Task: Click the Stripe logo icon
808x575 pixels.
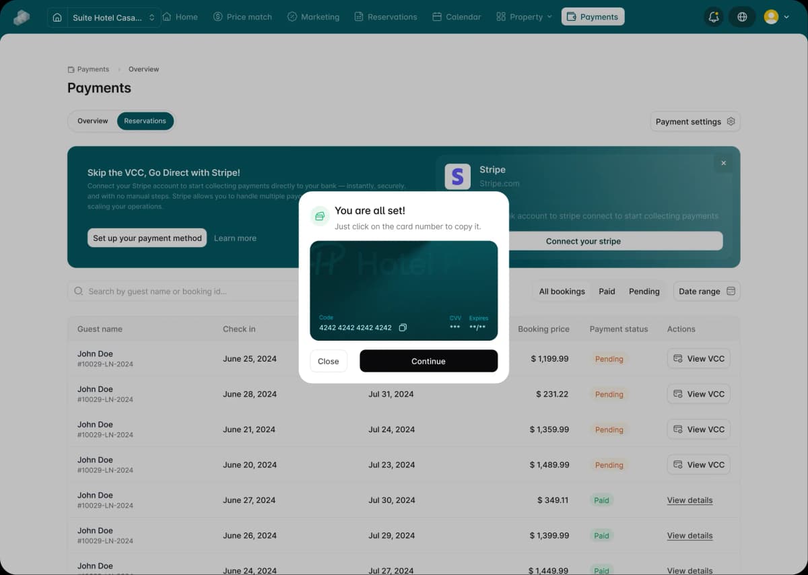Action: 458,176
